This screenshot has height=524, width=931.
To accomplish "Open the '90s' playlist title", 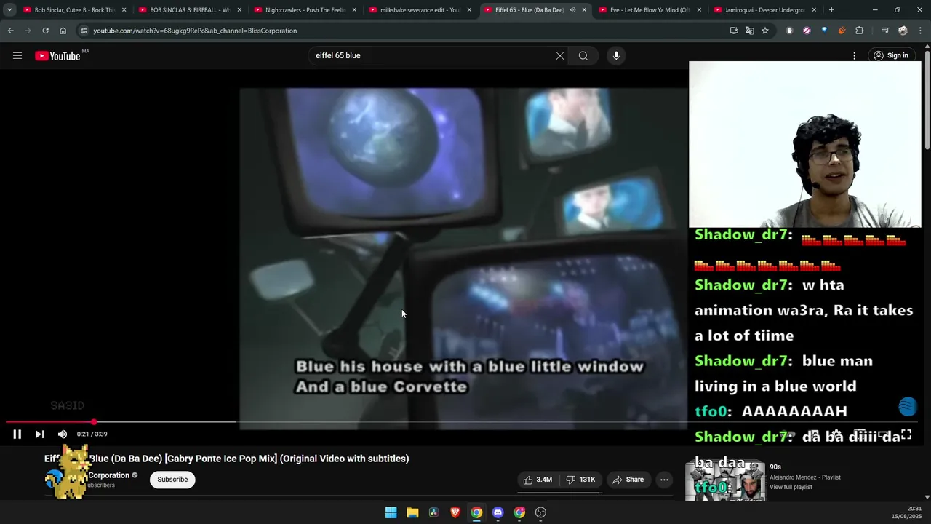I will pos(775,467).
